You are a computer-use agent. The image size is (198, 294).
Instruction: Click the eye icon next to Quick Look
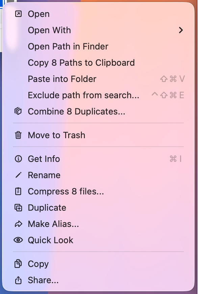click(x=18, y=240)
